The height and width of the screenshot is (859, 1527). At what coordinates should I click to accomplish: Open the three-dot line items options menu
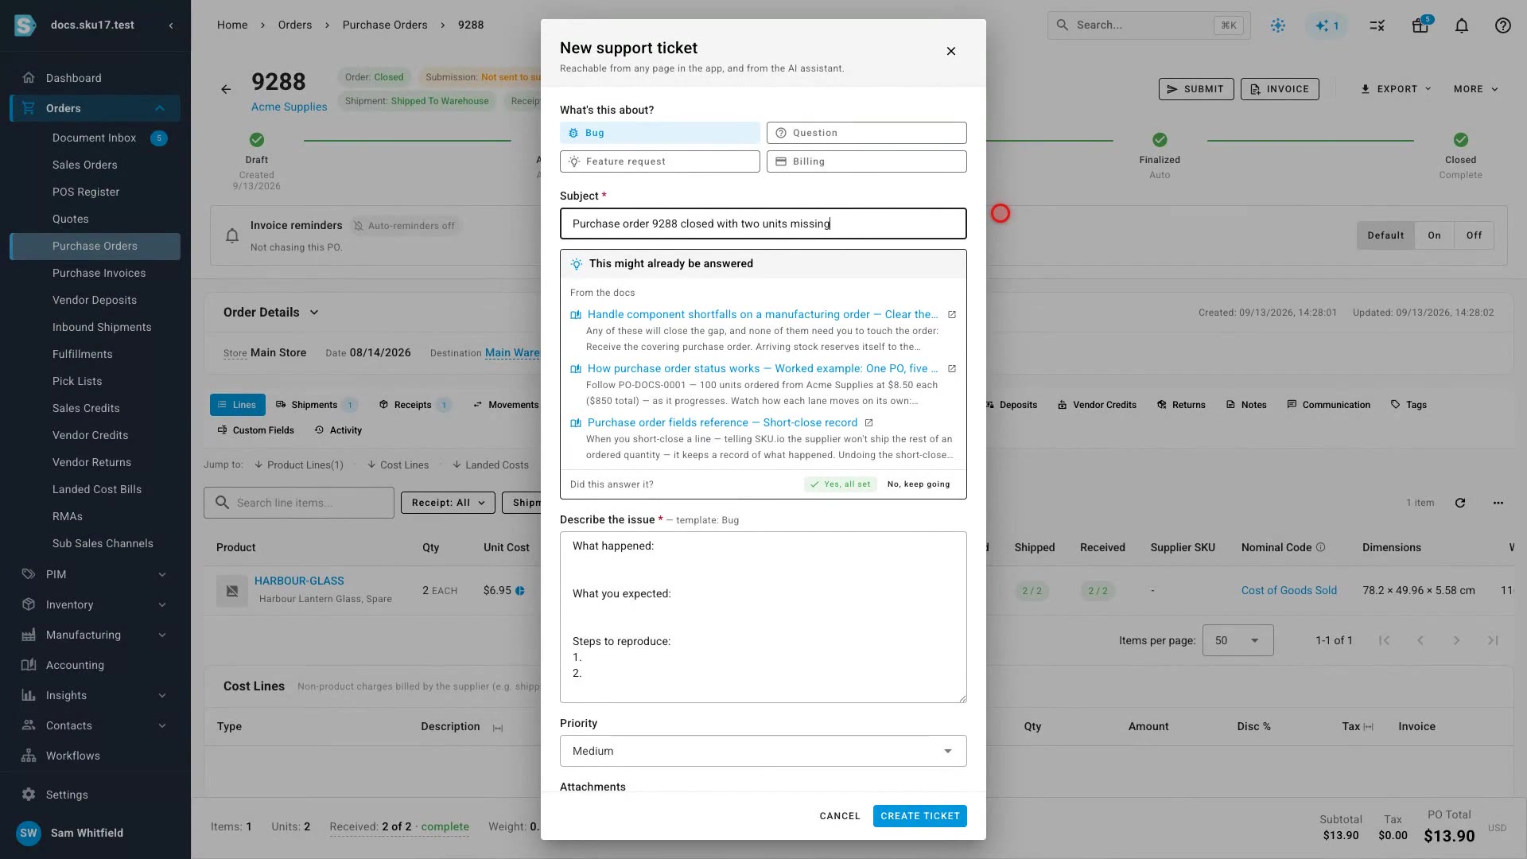tap(1498, 503)
